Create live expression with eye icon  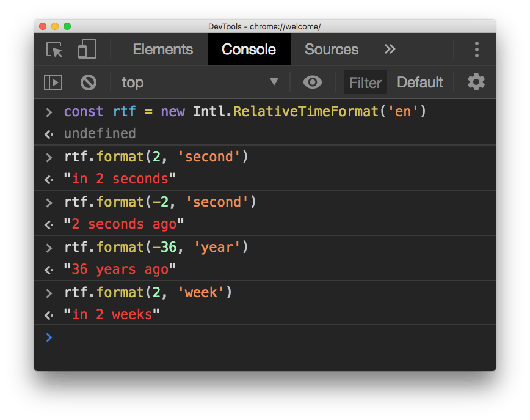[x=313, y=83]
